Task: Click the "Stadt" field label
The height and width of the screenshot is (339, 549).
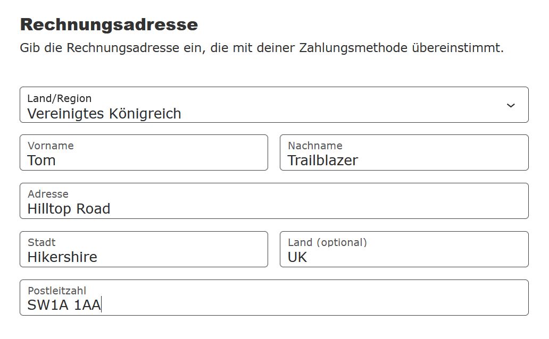Action: [x=41, y=242]
